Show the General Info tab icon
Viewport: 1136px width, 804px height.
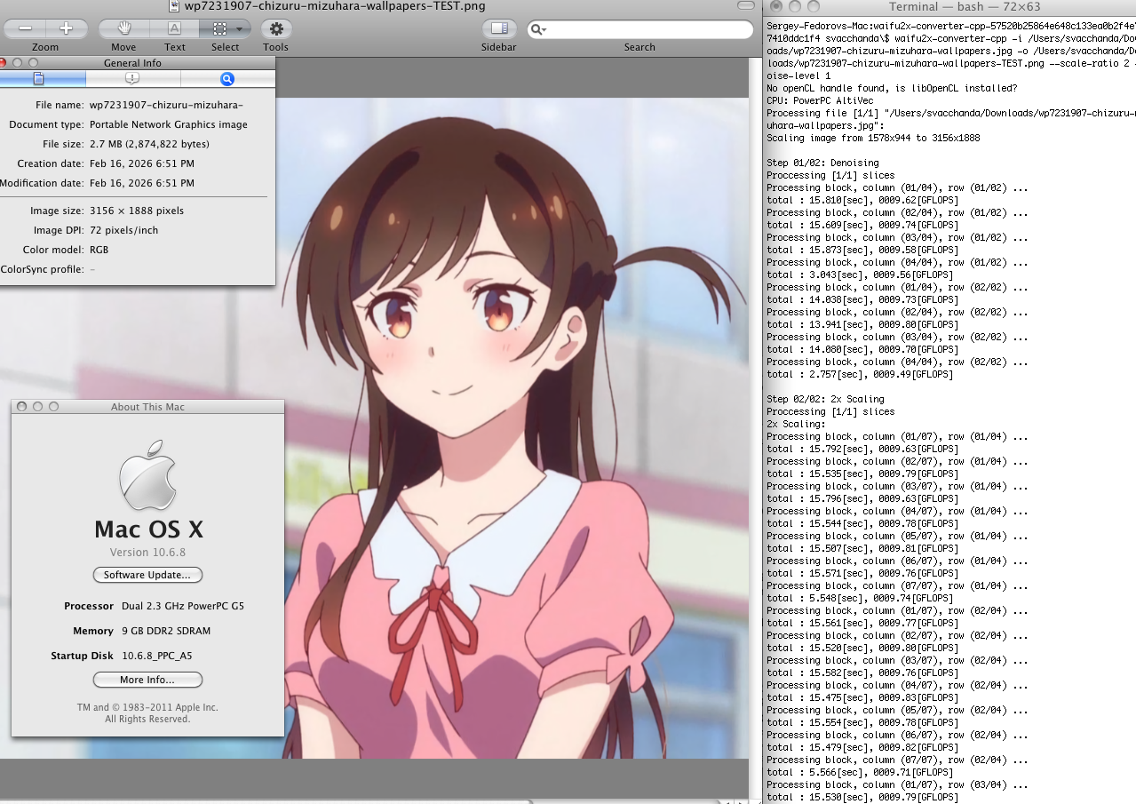38,79
